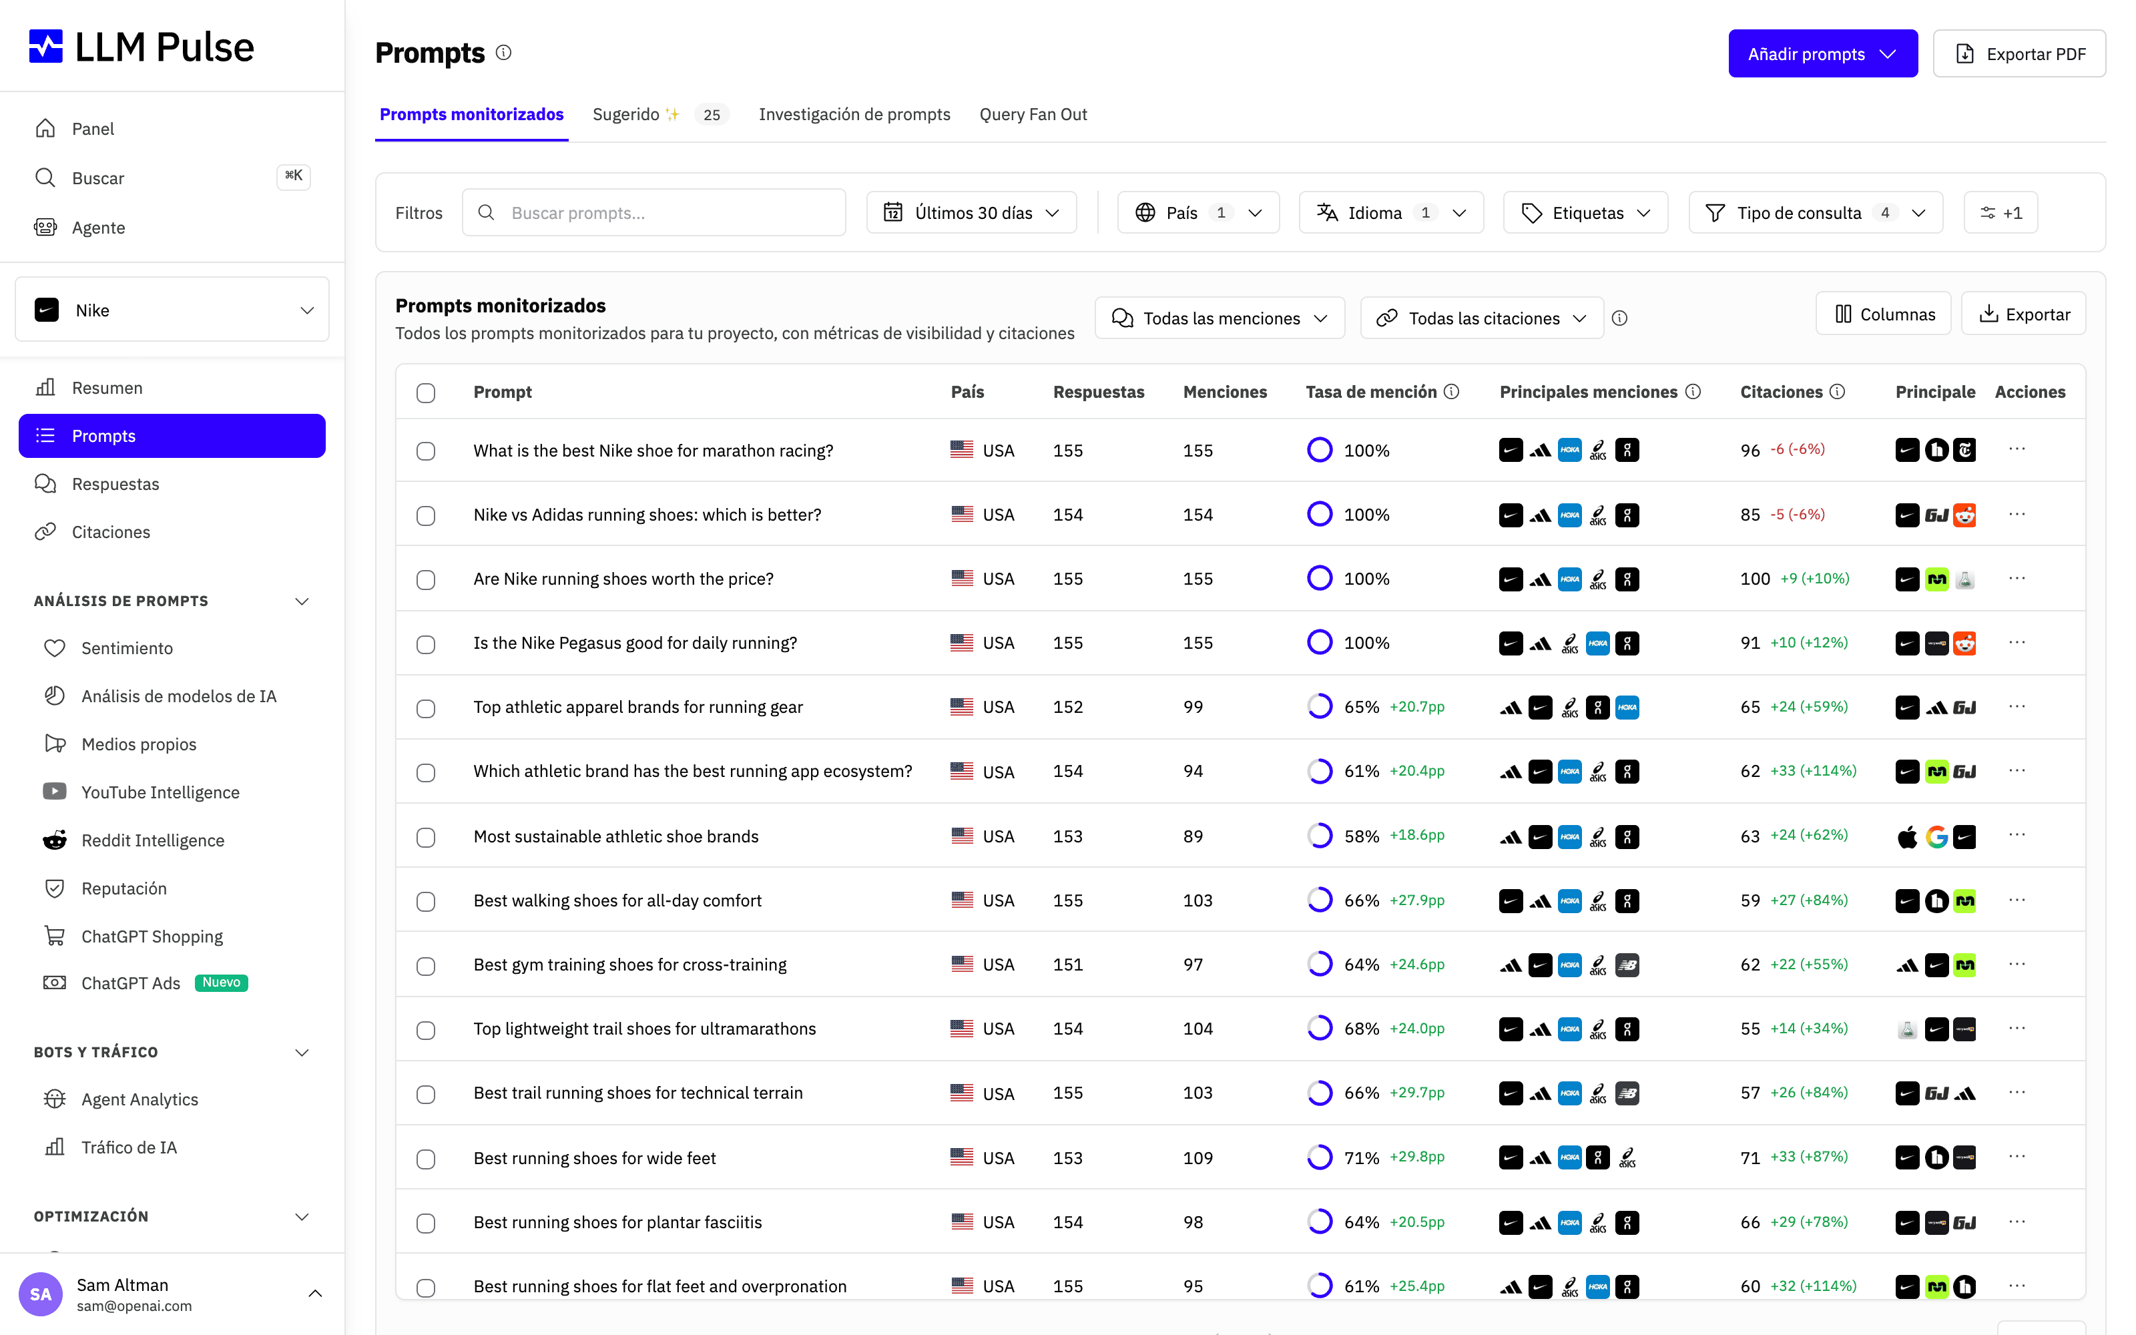This screenshot has width=2136, height=1335.
Task: Click the 65% mention rate ring indicator
Action: [1319, 706]
